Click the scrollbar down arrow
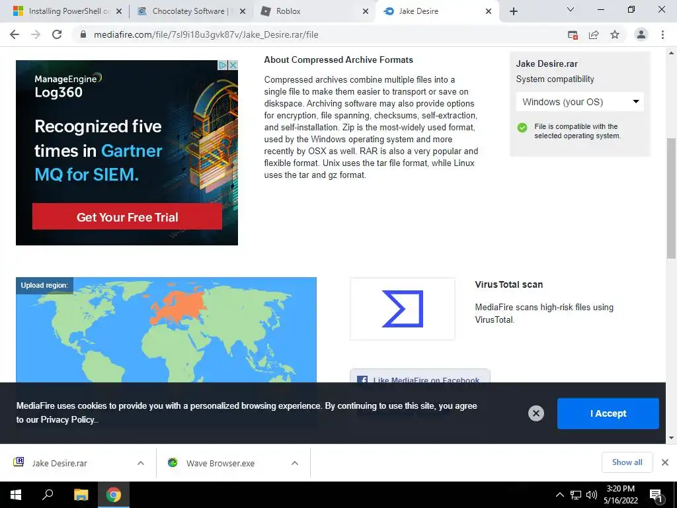Image resolution: width=677 pixels, height=508 pixels. click(x=671, y=438)
